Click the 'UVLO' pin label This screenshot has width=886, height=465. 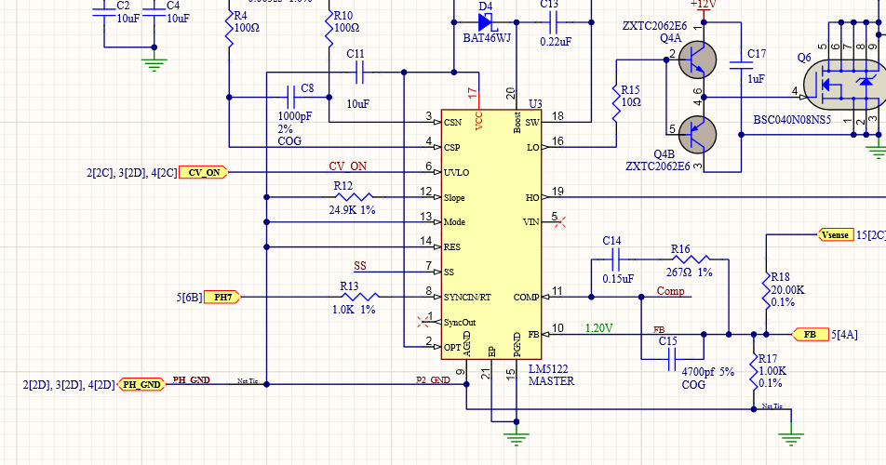(457, 173)
